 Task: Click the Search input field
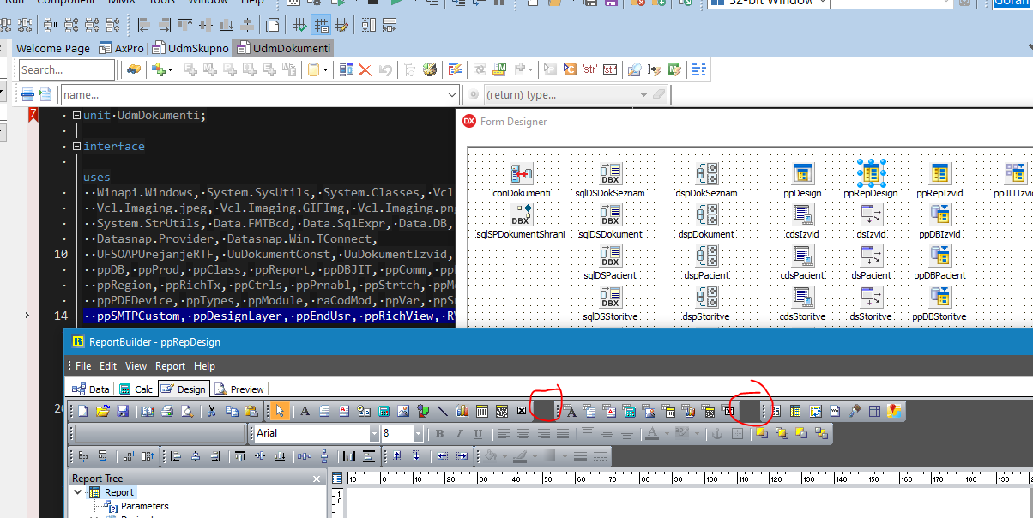66,70
